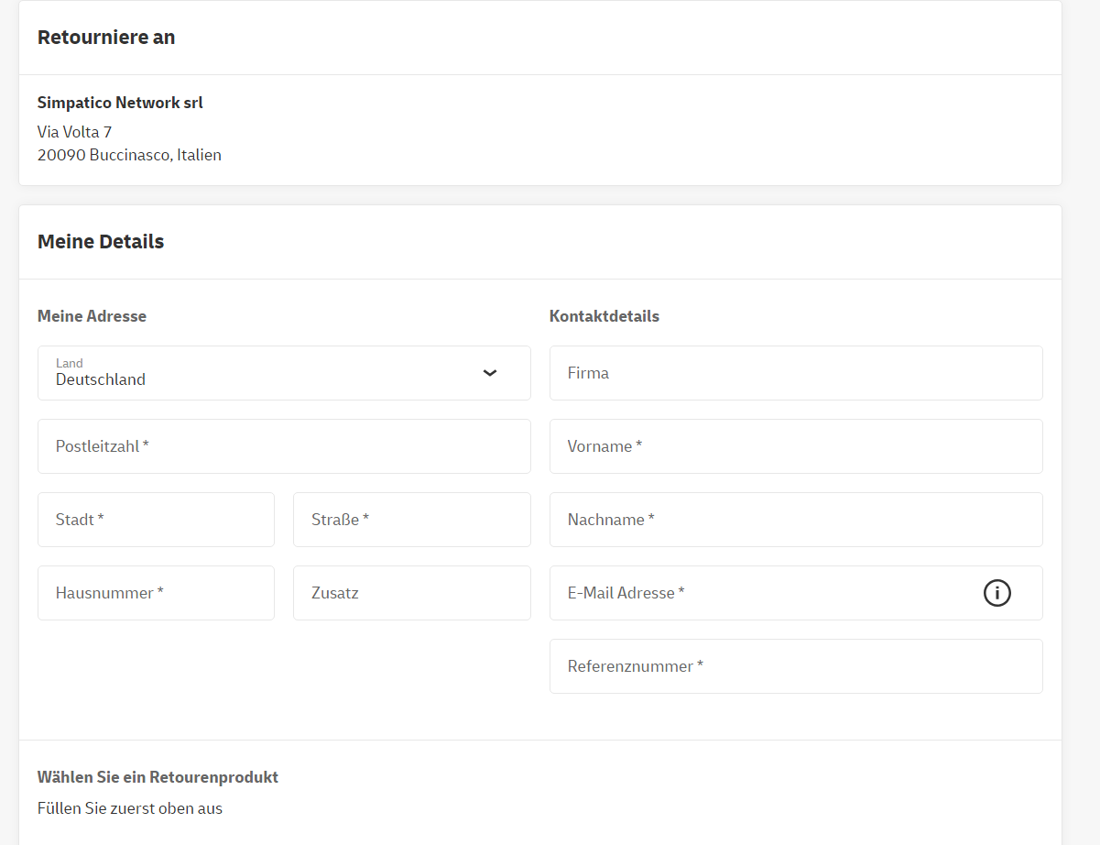The width and height of the screenshot is (1100, 845).
Task: Click the "Meine Details" section heading
Action: pos(101,242)
